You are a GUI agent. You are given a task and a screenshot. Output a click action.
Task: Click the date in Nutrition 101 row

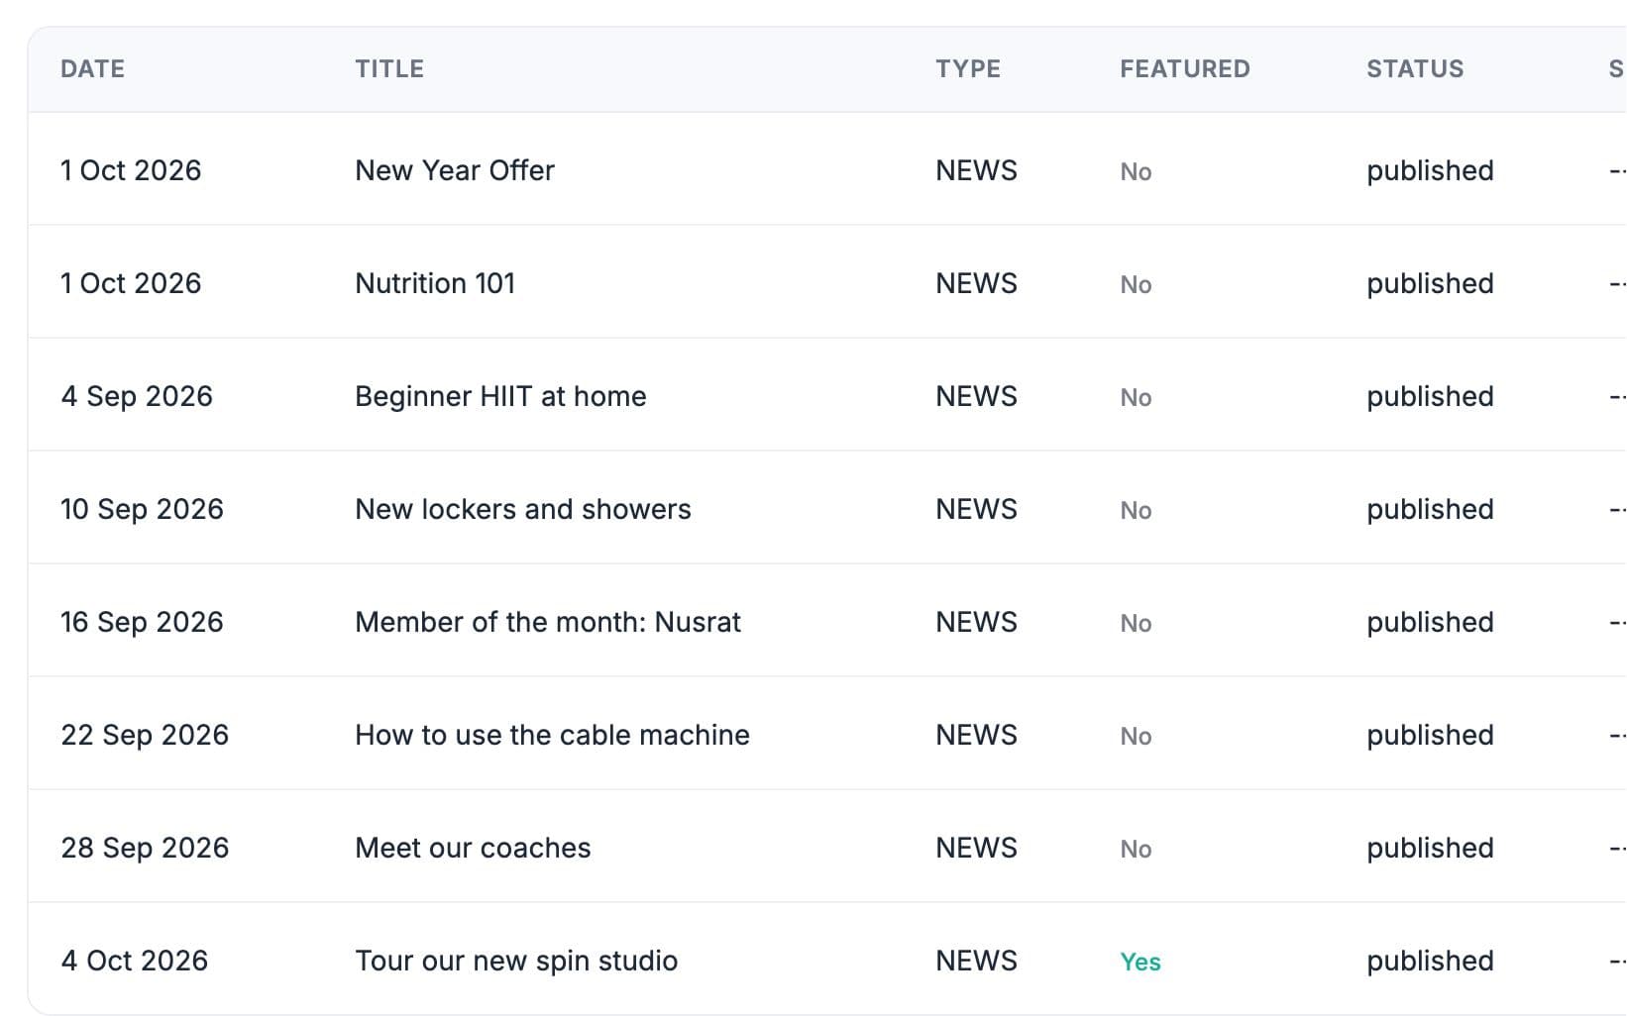(x=131, y=283)
